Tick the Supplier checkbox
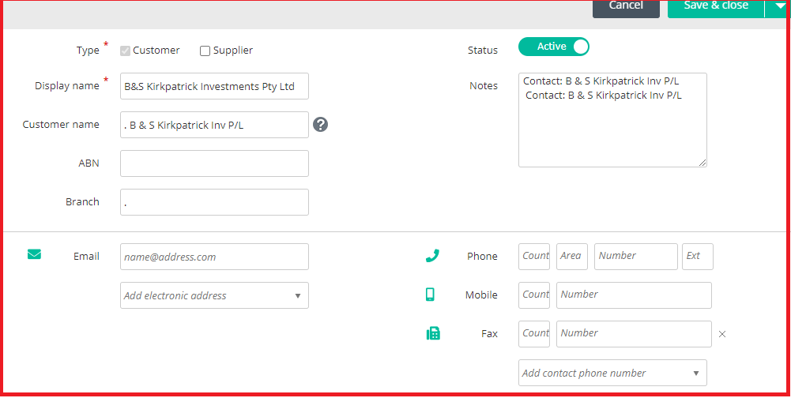Image resolution: width=791 pixels, height=398 pixels. click(x=205, y=51)
